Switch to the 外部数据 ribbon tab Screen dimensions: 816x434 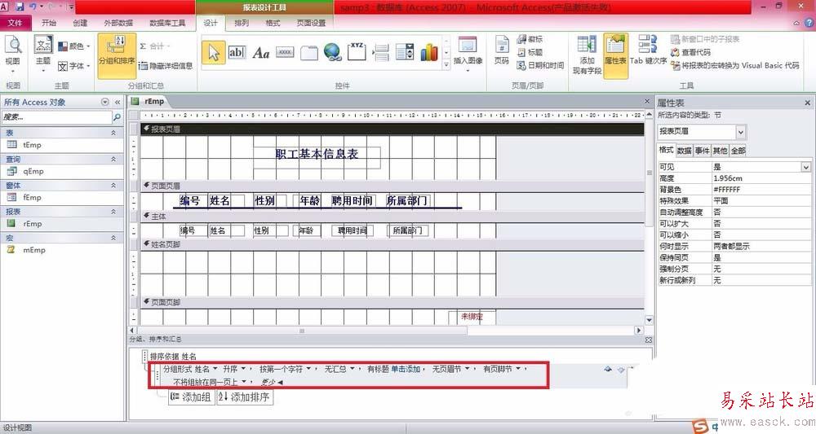pos(118,23)
